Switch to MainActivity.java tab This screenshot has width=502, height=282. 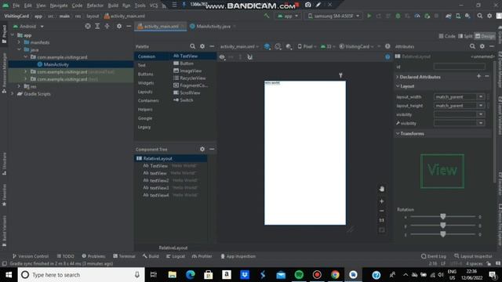(213, 26)
